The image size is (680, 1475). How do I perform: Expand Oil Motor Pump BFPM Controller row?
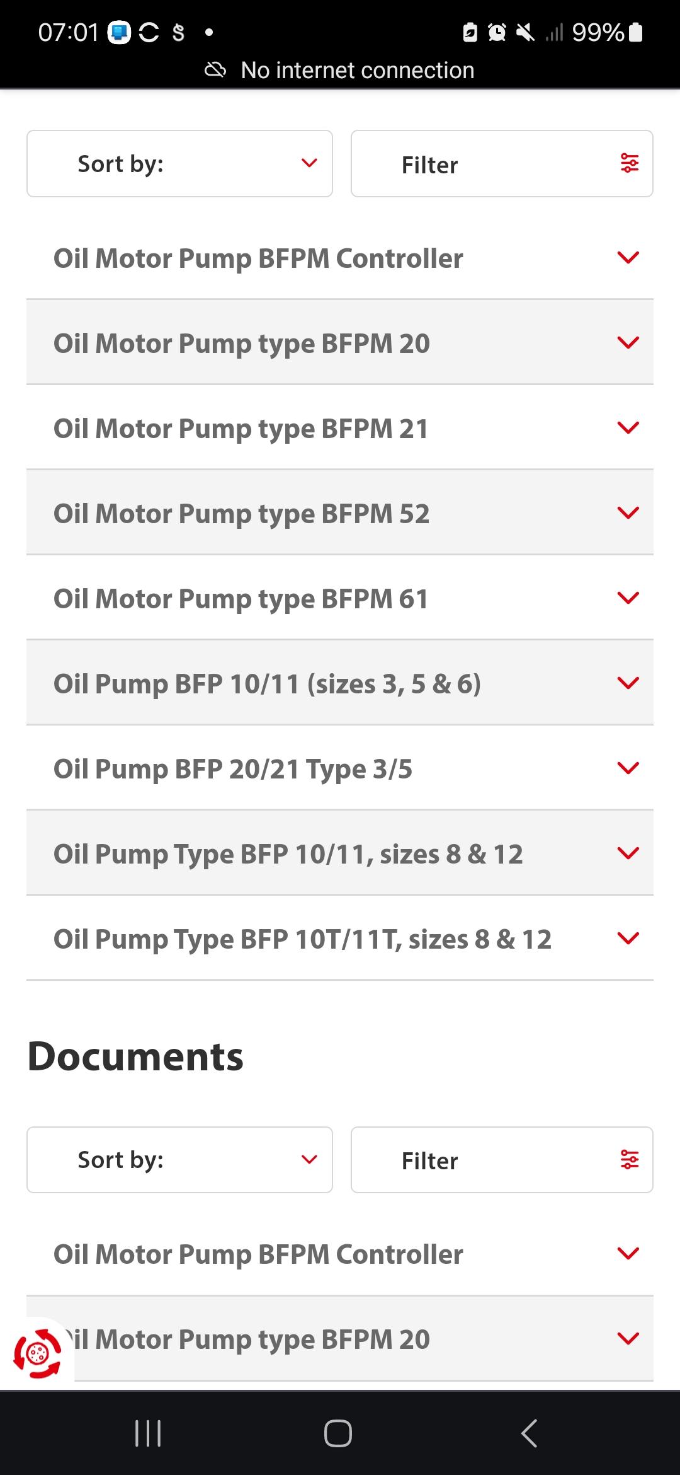340,257
